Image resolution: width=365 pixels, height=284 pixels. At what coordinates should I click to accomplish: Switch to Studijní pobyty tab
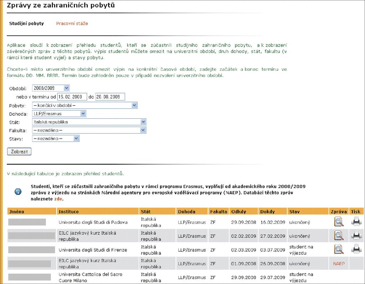click(x=26, y=23)
